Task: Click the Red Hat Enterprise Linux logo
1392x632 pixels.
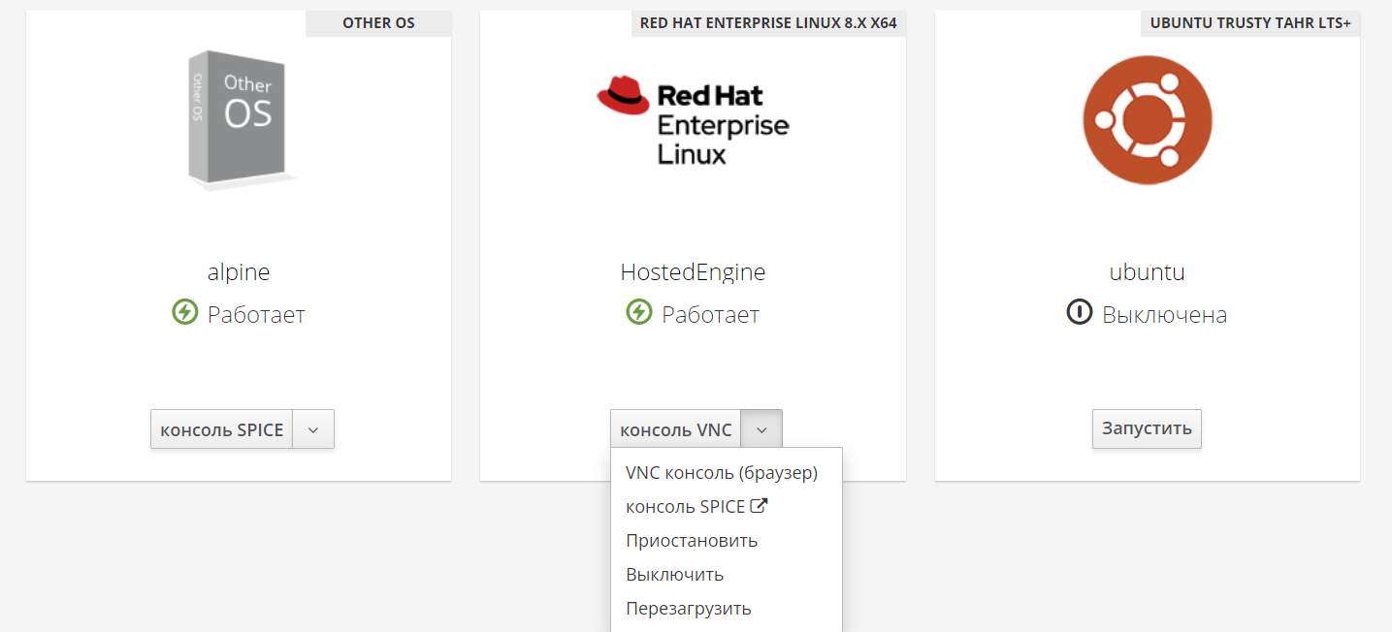Action: pos(693,120)
